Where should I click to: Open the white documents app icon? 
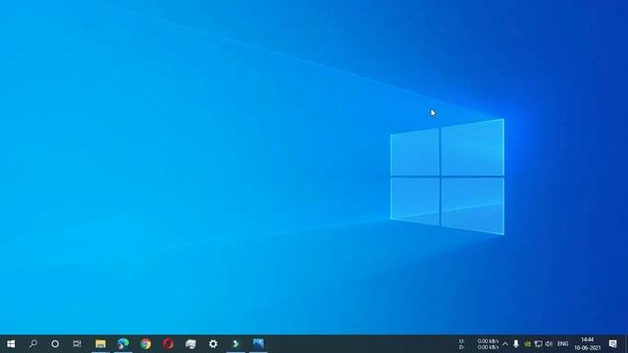tap(190, 344)
